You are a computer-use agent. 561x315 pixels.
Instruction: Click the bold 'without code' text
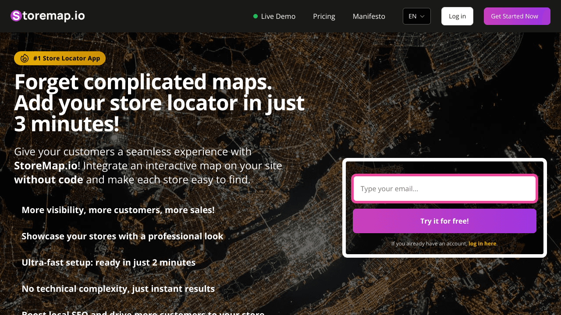click(49, 180)
